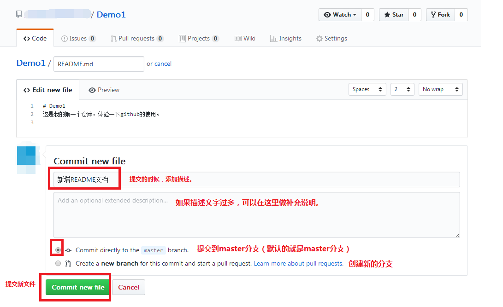Click the pull request icon beside new branch

68,264
